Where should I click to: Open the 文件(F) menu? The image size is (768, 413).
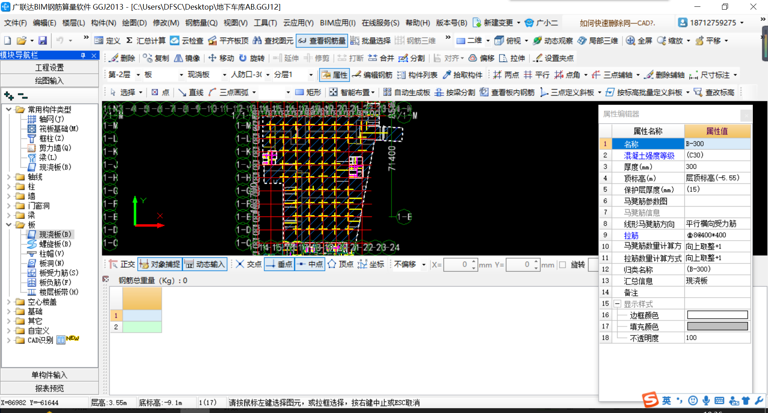[x=15, y=23]
